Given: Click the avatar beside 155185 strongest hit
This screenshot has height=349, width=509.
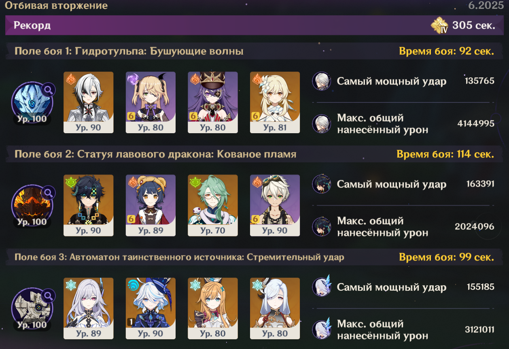Looking at the screenshot, I should pyautogui.click(x=322, y=287).
